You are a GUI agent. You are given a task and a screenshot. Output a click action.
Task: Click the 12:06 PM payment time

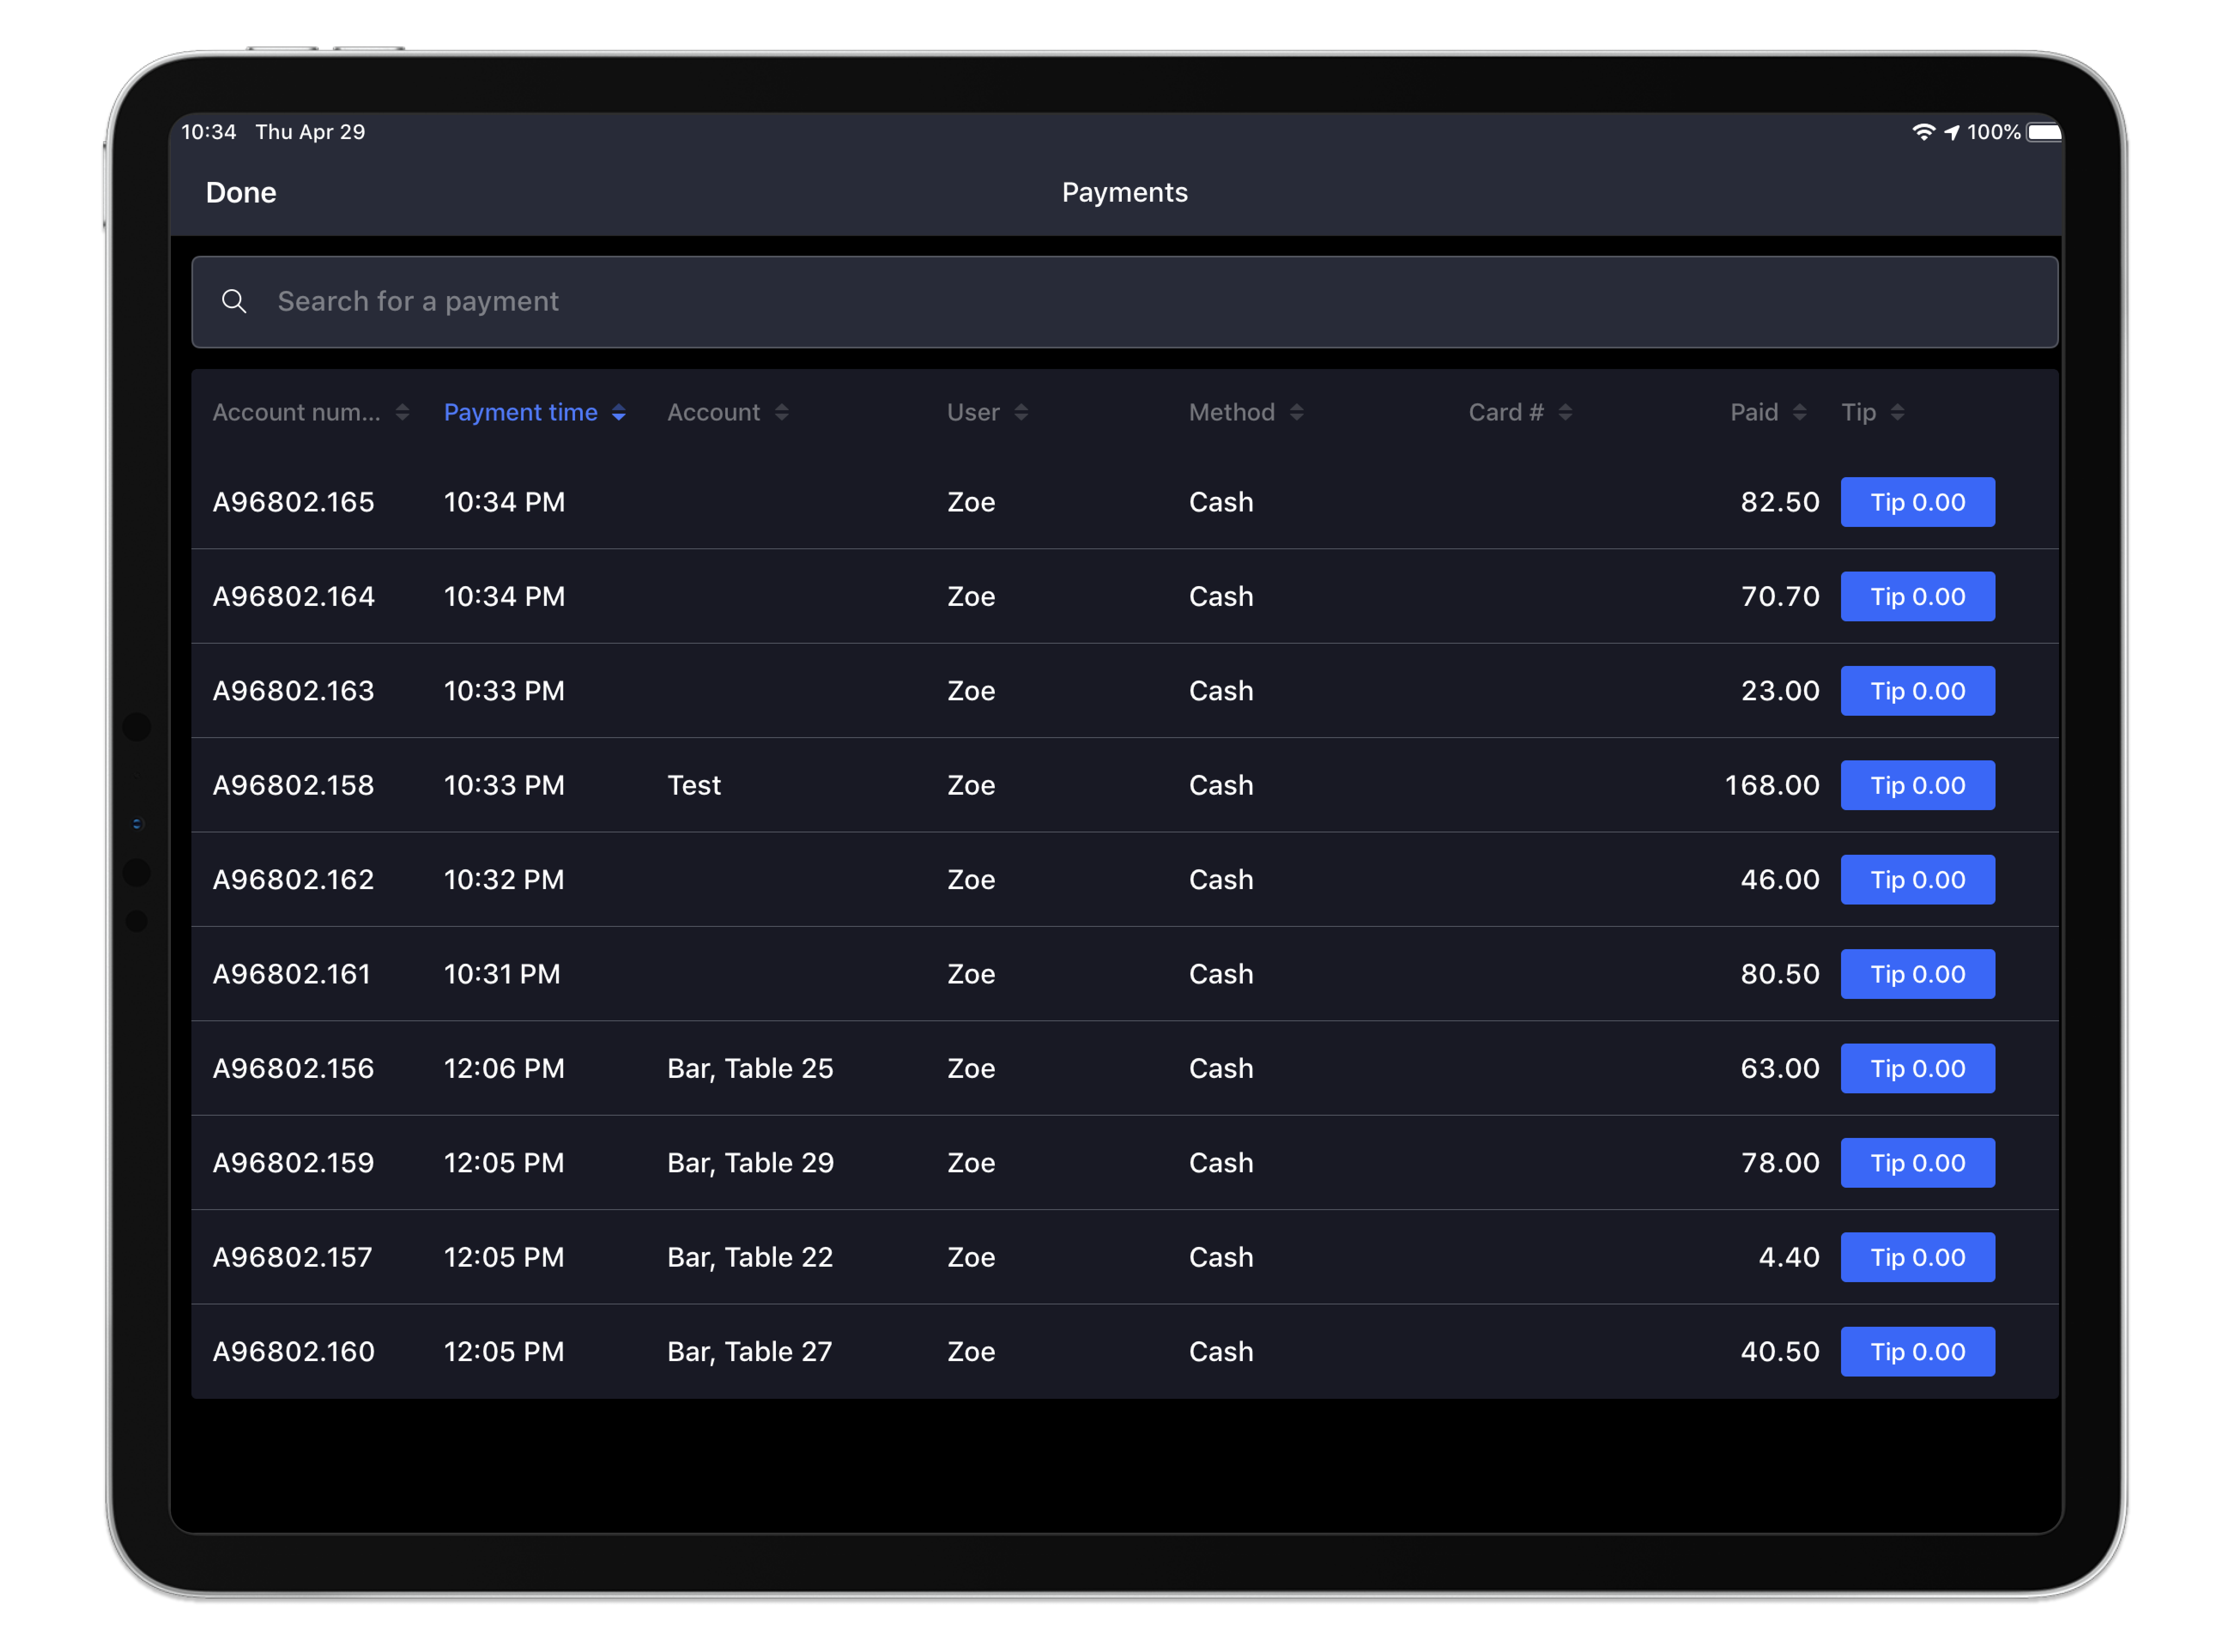tap(504, 1068)
